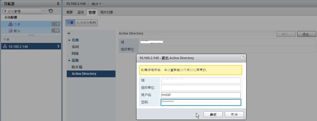This screenshot has height=121, width=317.
Task: Click the 域 input field in the dialog
Action: (201, 80)
